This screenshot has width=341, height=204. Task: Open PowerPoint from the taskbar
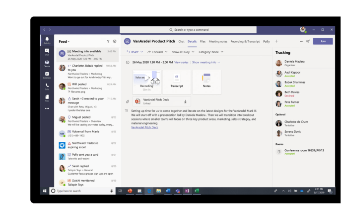tap(130, 191)
